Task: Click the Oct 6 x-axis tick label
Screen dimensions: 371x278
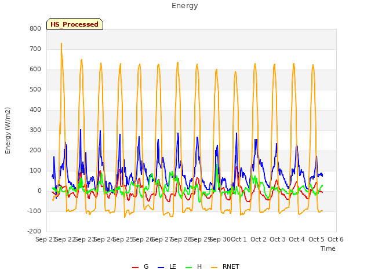Action: click(336, 239)
